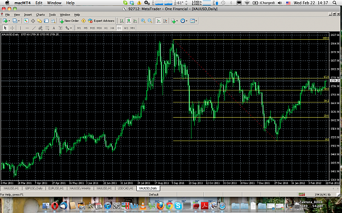Switch to the GBPUSD,Daily chart tab
This screenshot has width=342, height=213.
point(34,188)
